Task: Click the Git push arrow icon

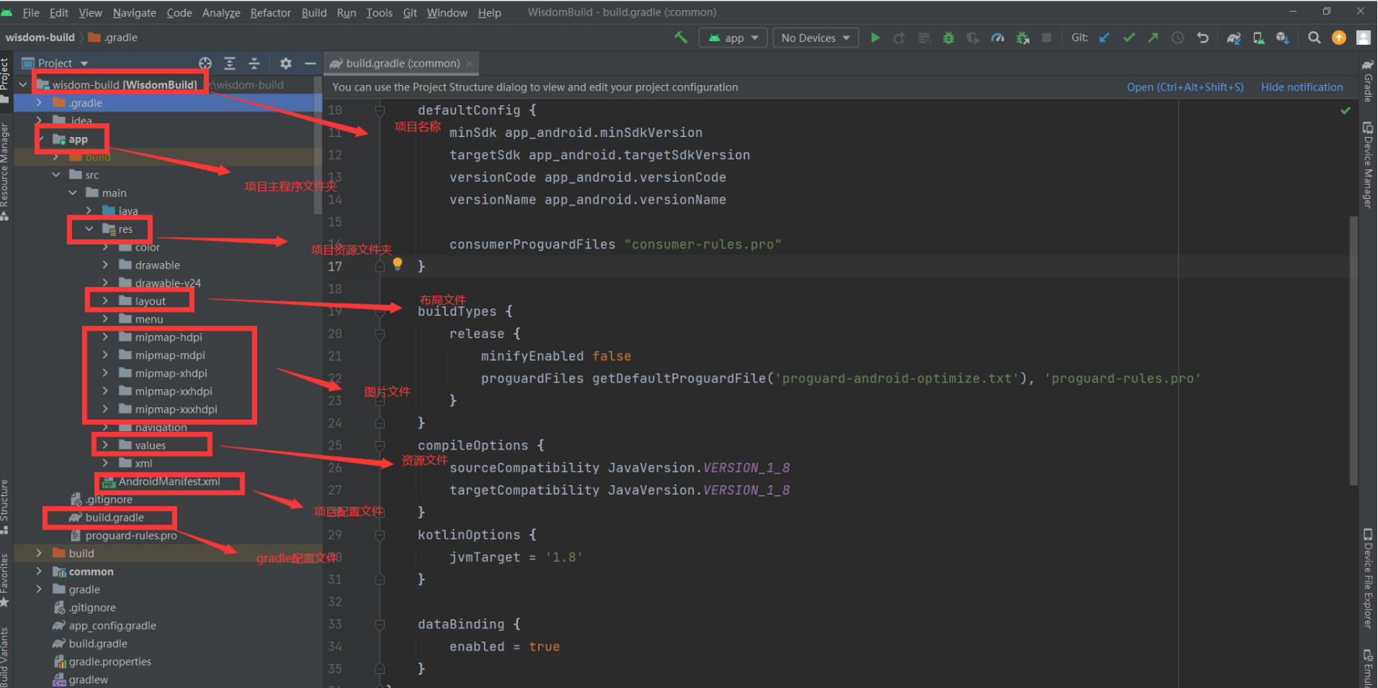Action: click(x=1153, y=38)
